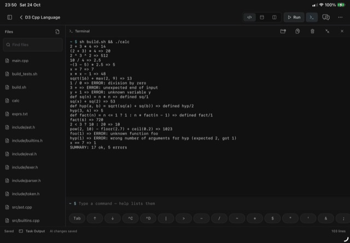The image size is (350, 243).
Task: Open Task Output in status bar
Action: tap(32, 231)
